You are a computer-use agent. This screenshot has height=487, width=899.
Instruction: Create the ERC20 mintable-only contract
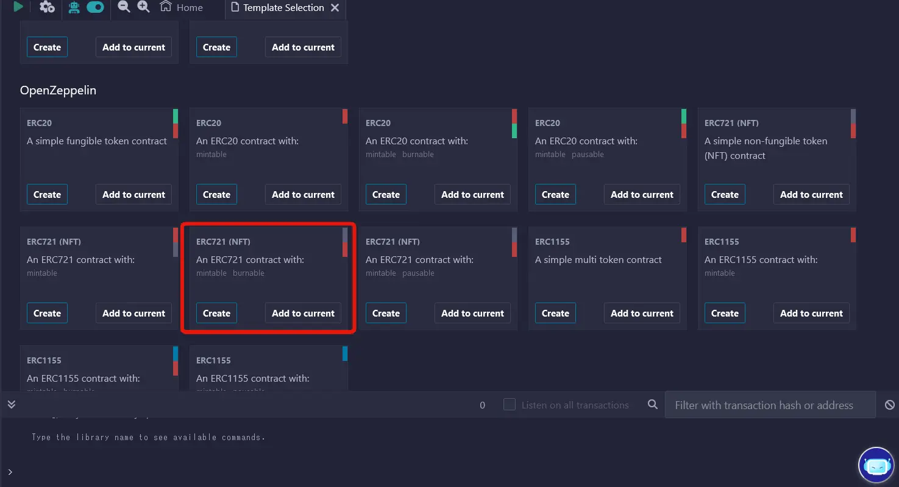pos(216,195)
